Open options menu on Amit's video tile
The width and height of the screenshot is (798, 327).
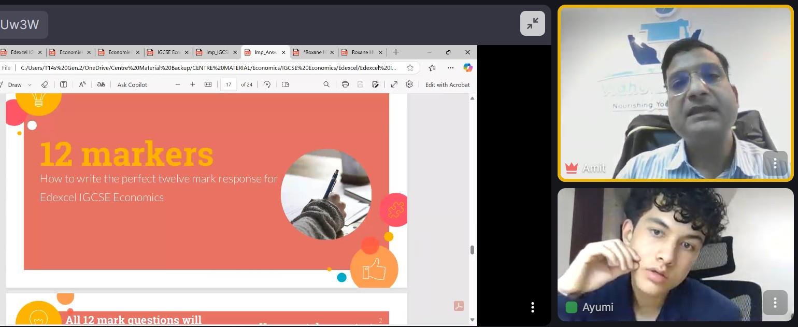click(x=775, y=164)
